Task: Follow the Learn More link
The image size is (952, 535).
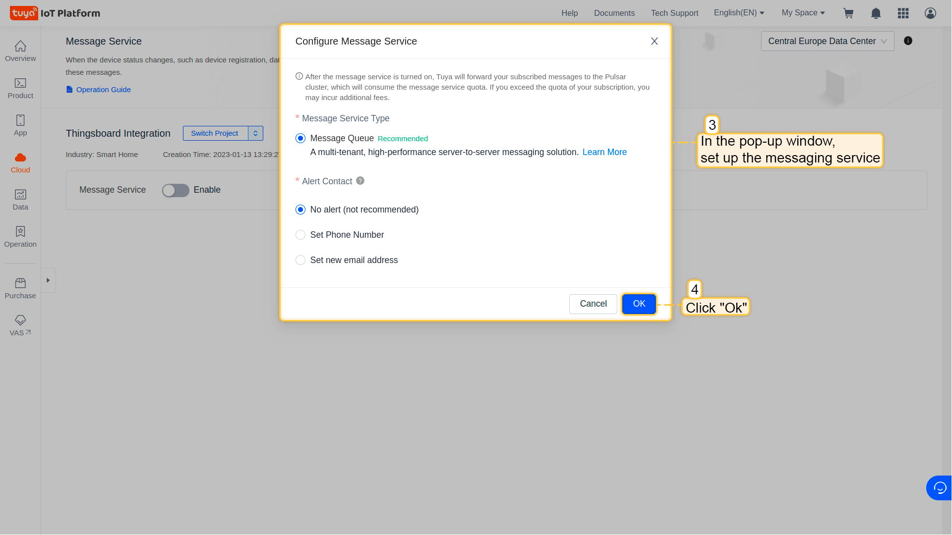Action: (604, 152)
